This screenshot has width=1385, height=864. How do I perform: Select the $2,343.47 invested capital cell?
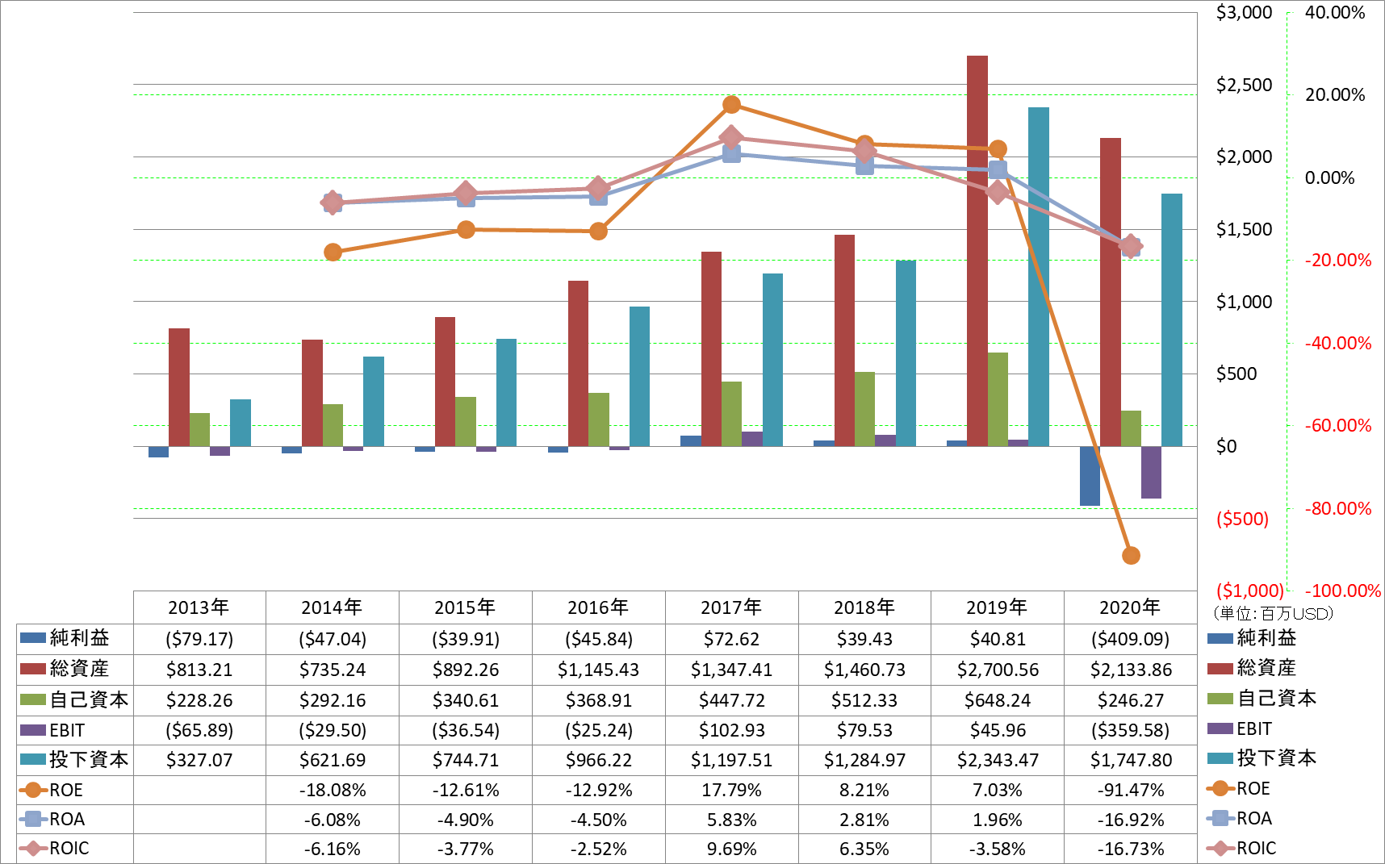[x=998, y=760]
